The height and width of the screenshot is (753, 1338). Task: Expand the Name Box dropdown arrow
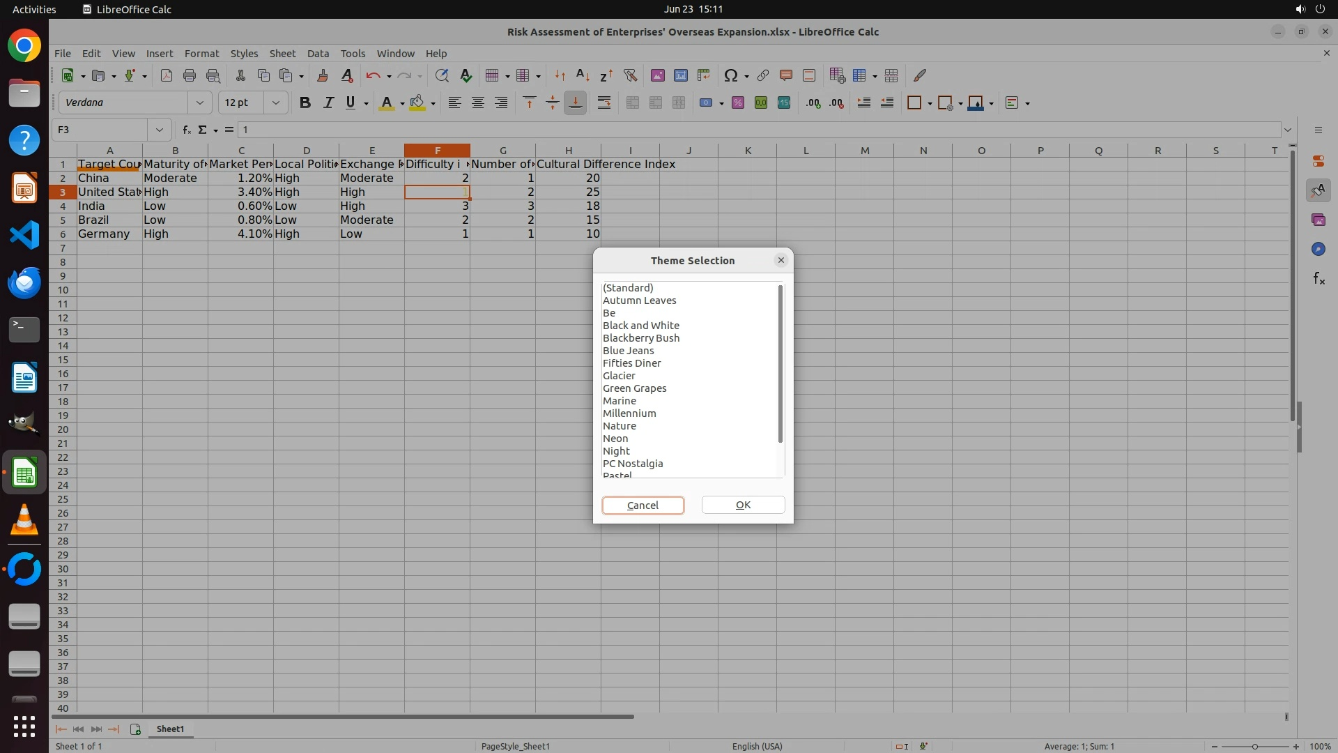point(160,130)
